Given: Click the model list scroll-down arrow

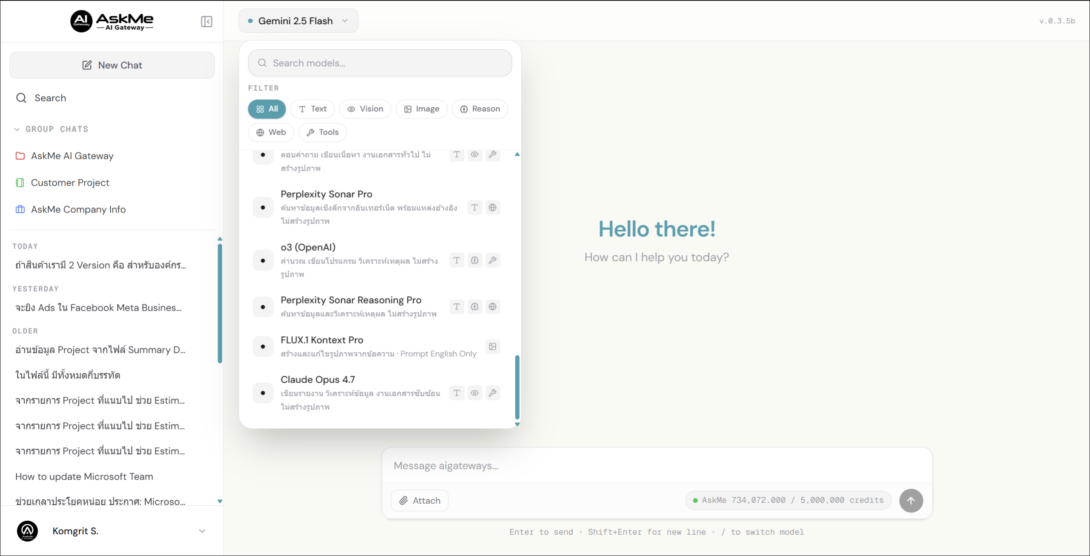Looking at the screenshot, I should coord(517,424).
